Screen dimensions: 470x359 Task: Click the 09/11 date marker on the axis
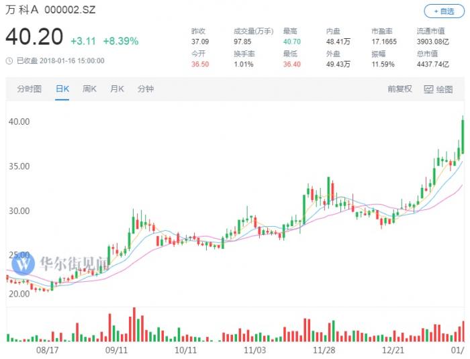[x=117, y=350]
